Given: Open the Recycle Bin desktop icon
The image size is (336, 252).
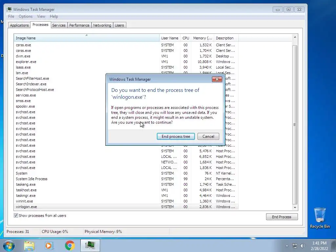Looking at the screenshot, I should (x=320, y=218).
